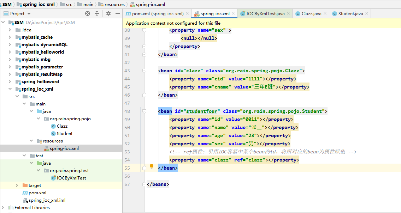401x213 pixels.
Task: Collapse the spring_ioc_xml module
Action: coord(10,89)
